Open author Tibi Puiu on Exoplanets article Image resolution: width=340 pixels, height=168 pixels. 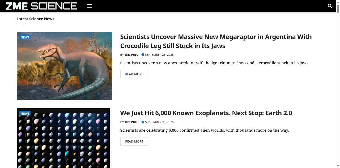(131, 122)
